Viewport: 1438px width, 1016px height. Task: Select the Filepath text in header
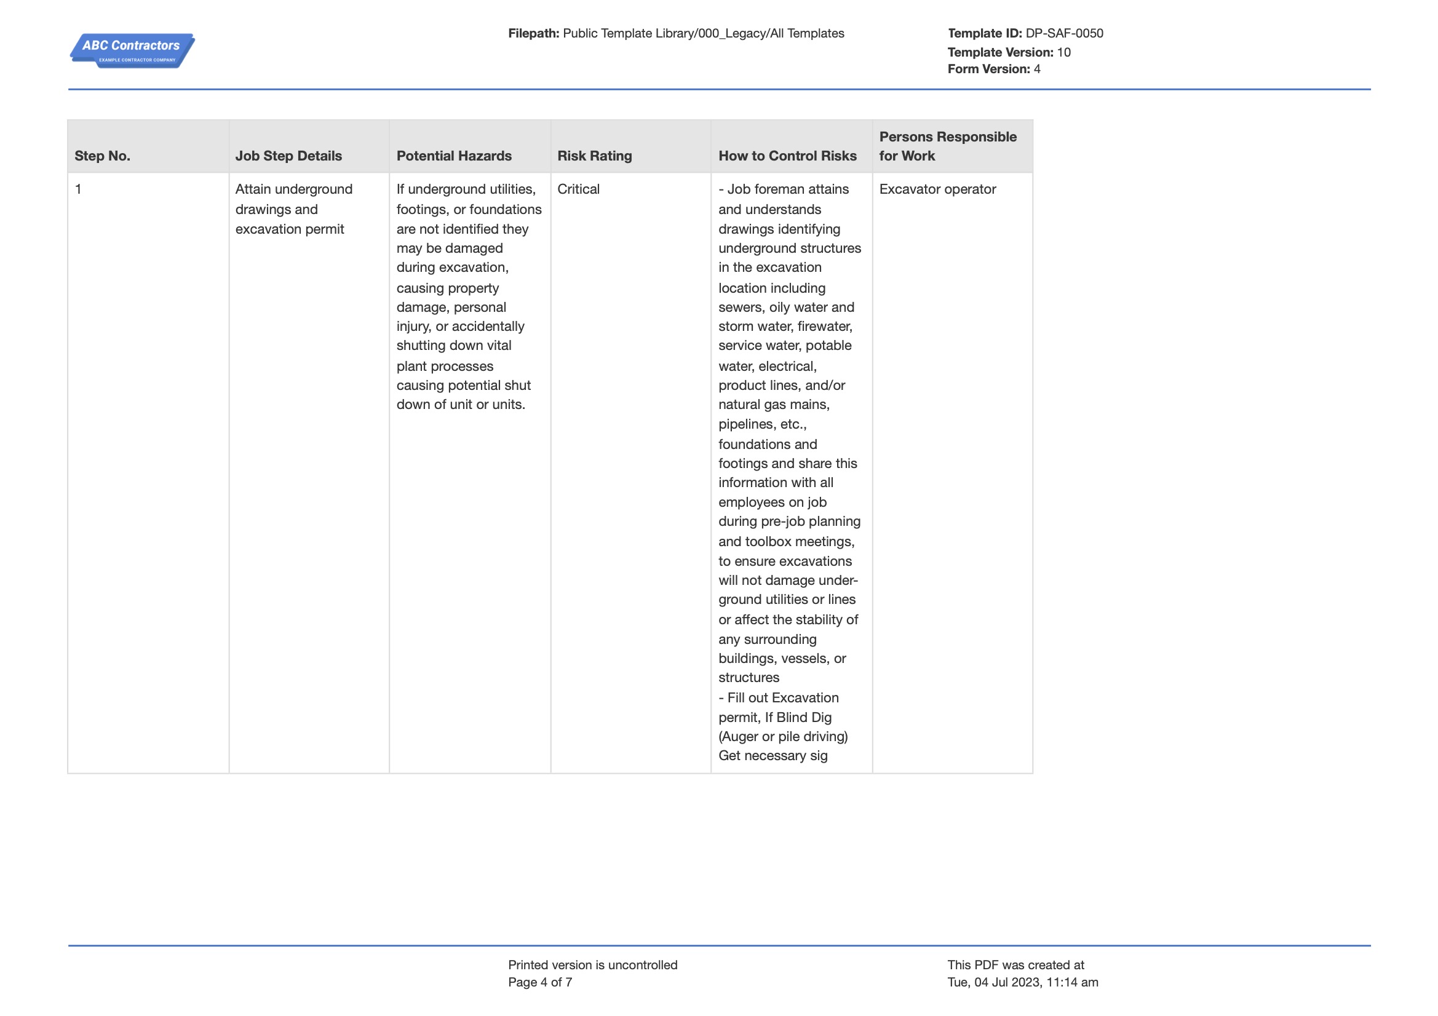[676, 33]
